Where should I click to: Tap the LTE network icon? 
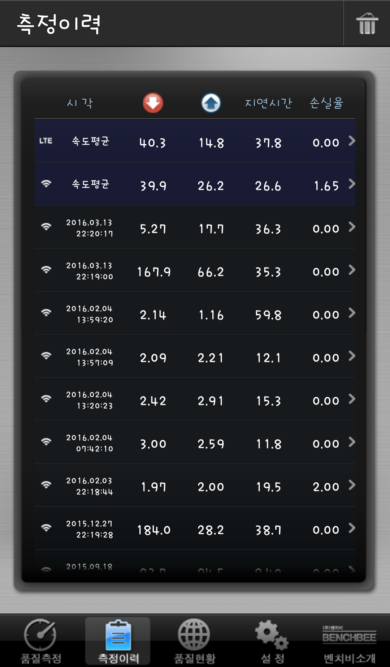click(46, 141)
